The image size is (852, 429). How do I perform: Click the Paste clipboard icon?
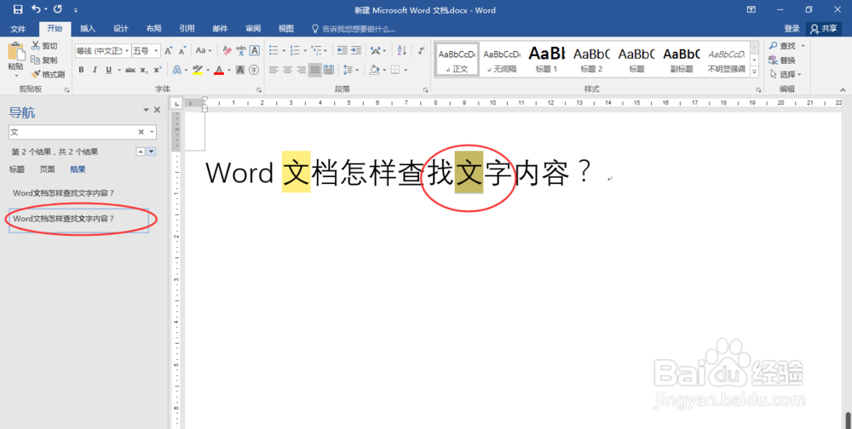point(15,52)
